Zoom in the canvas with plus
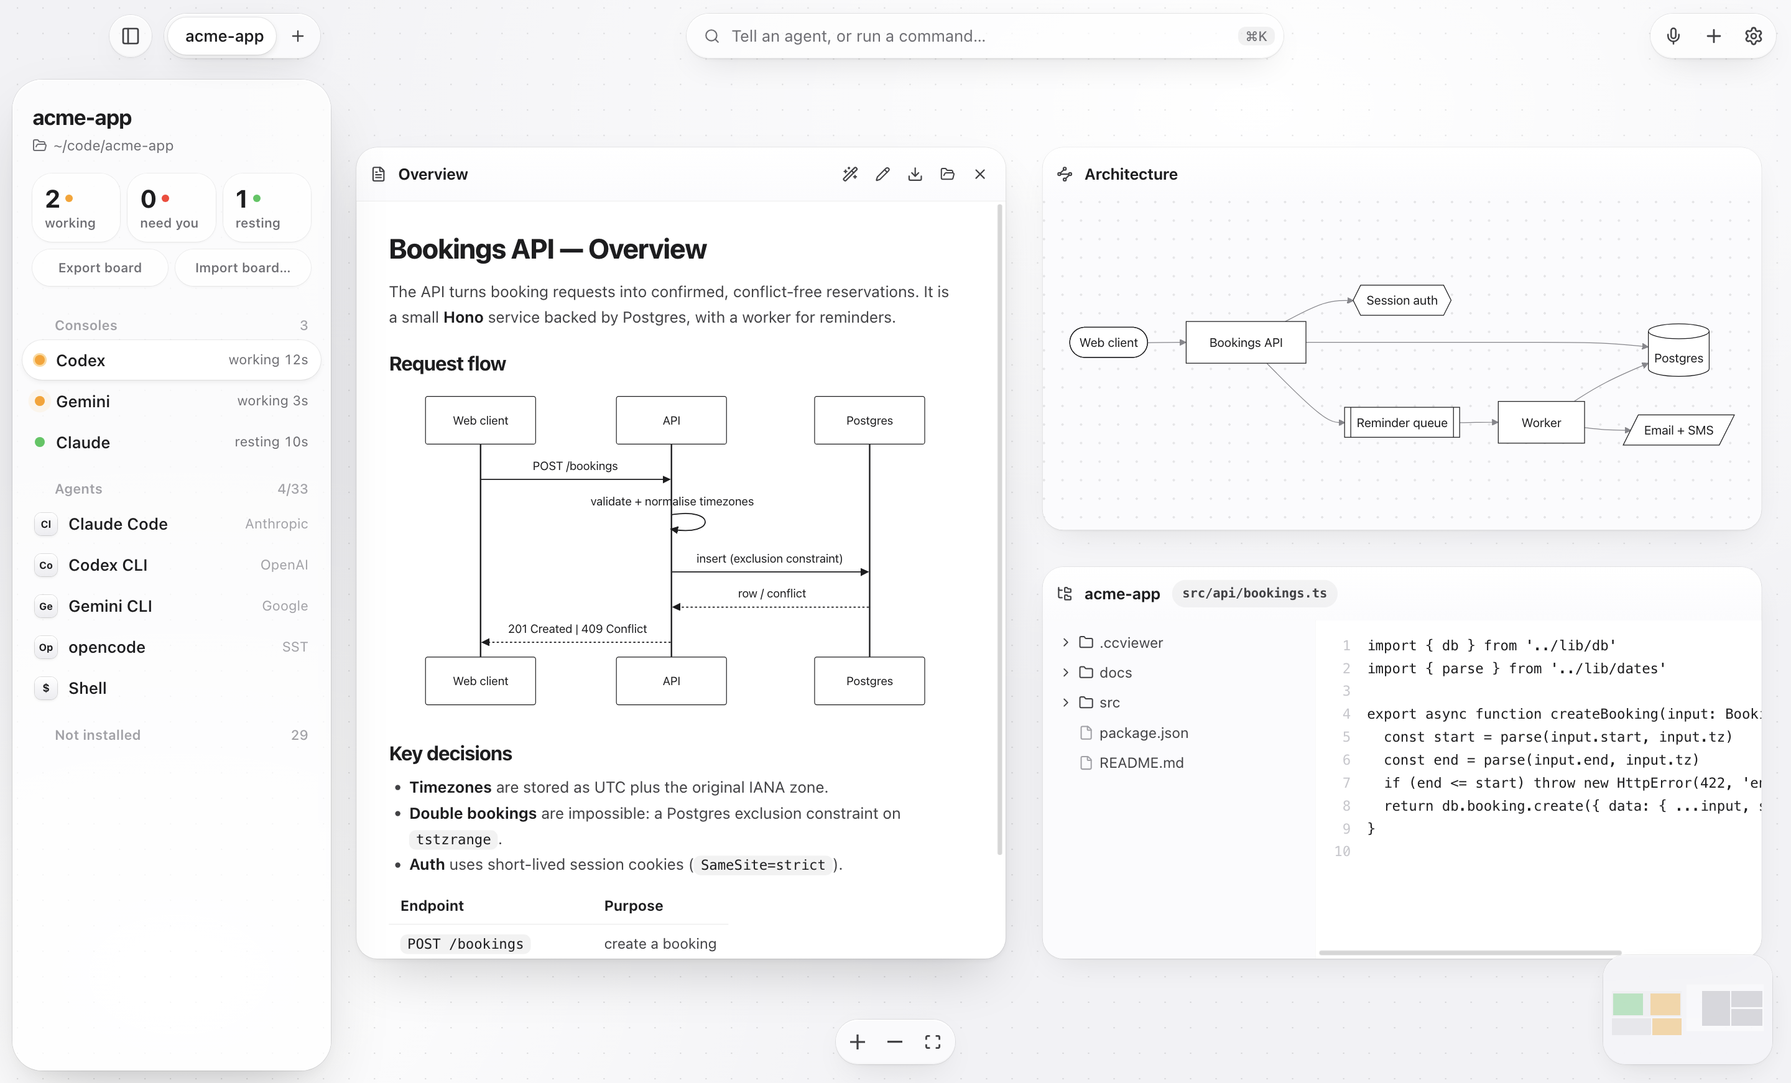Viewport: 1791px width, 1083px height. pos(857,1043)
